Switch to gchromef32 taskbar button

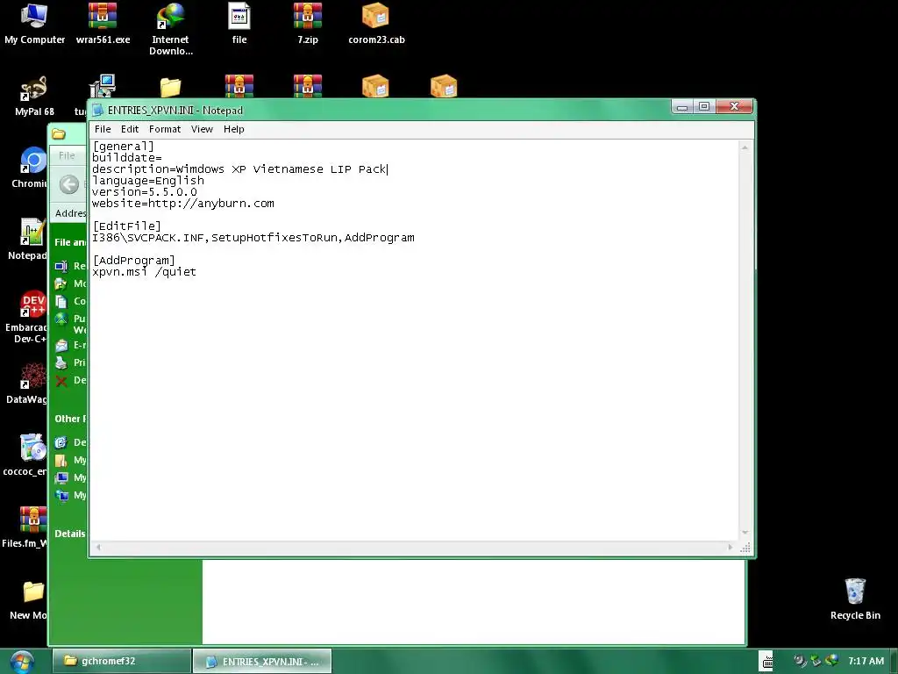121,661
